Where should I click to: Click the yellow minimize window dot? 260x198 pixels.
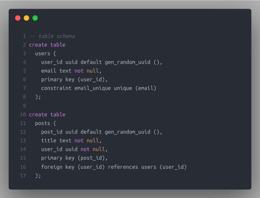click(26, 18)
